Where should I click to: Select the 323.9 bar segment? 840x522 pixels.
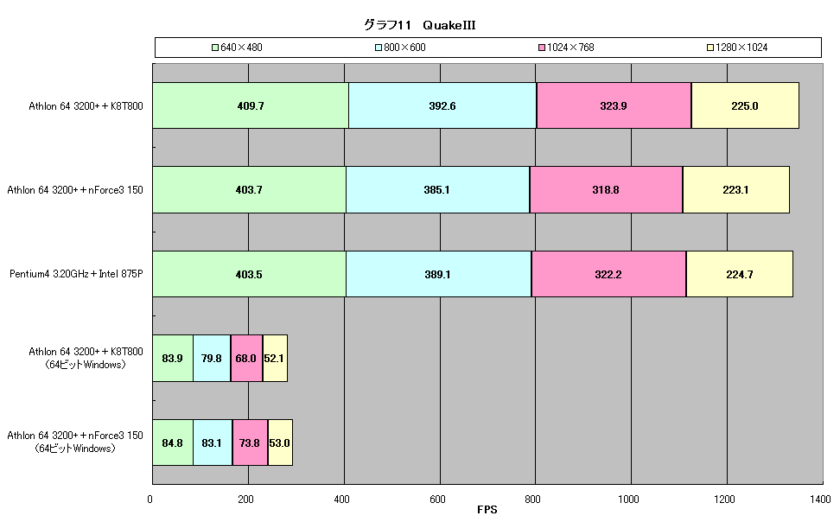point(614,105)
